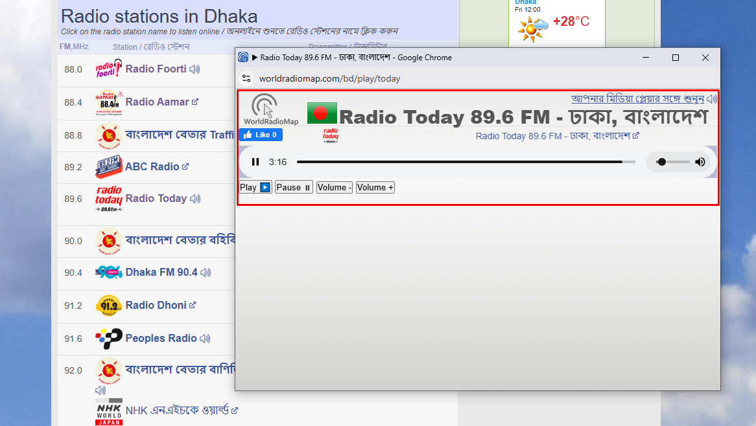Open the 92.0 Bangladesh Betar station link
This screenshot has height=426, width=756.
tap(180, 370)
